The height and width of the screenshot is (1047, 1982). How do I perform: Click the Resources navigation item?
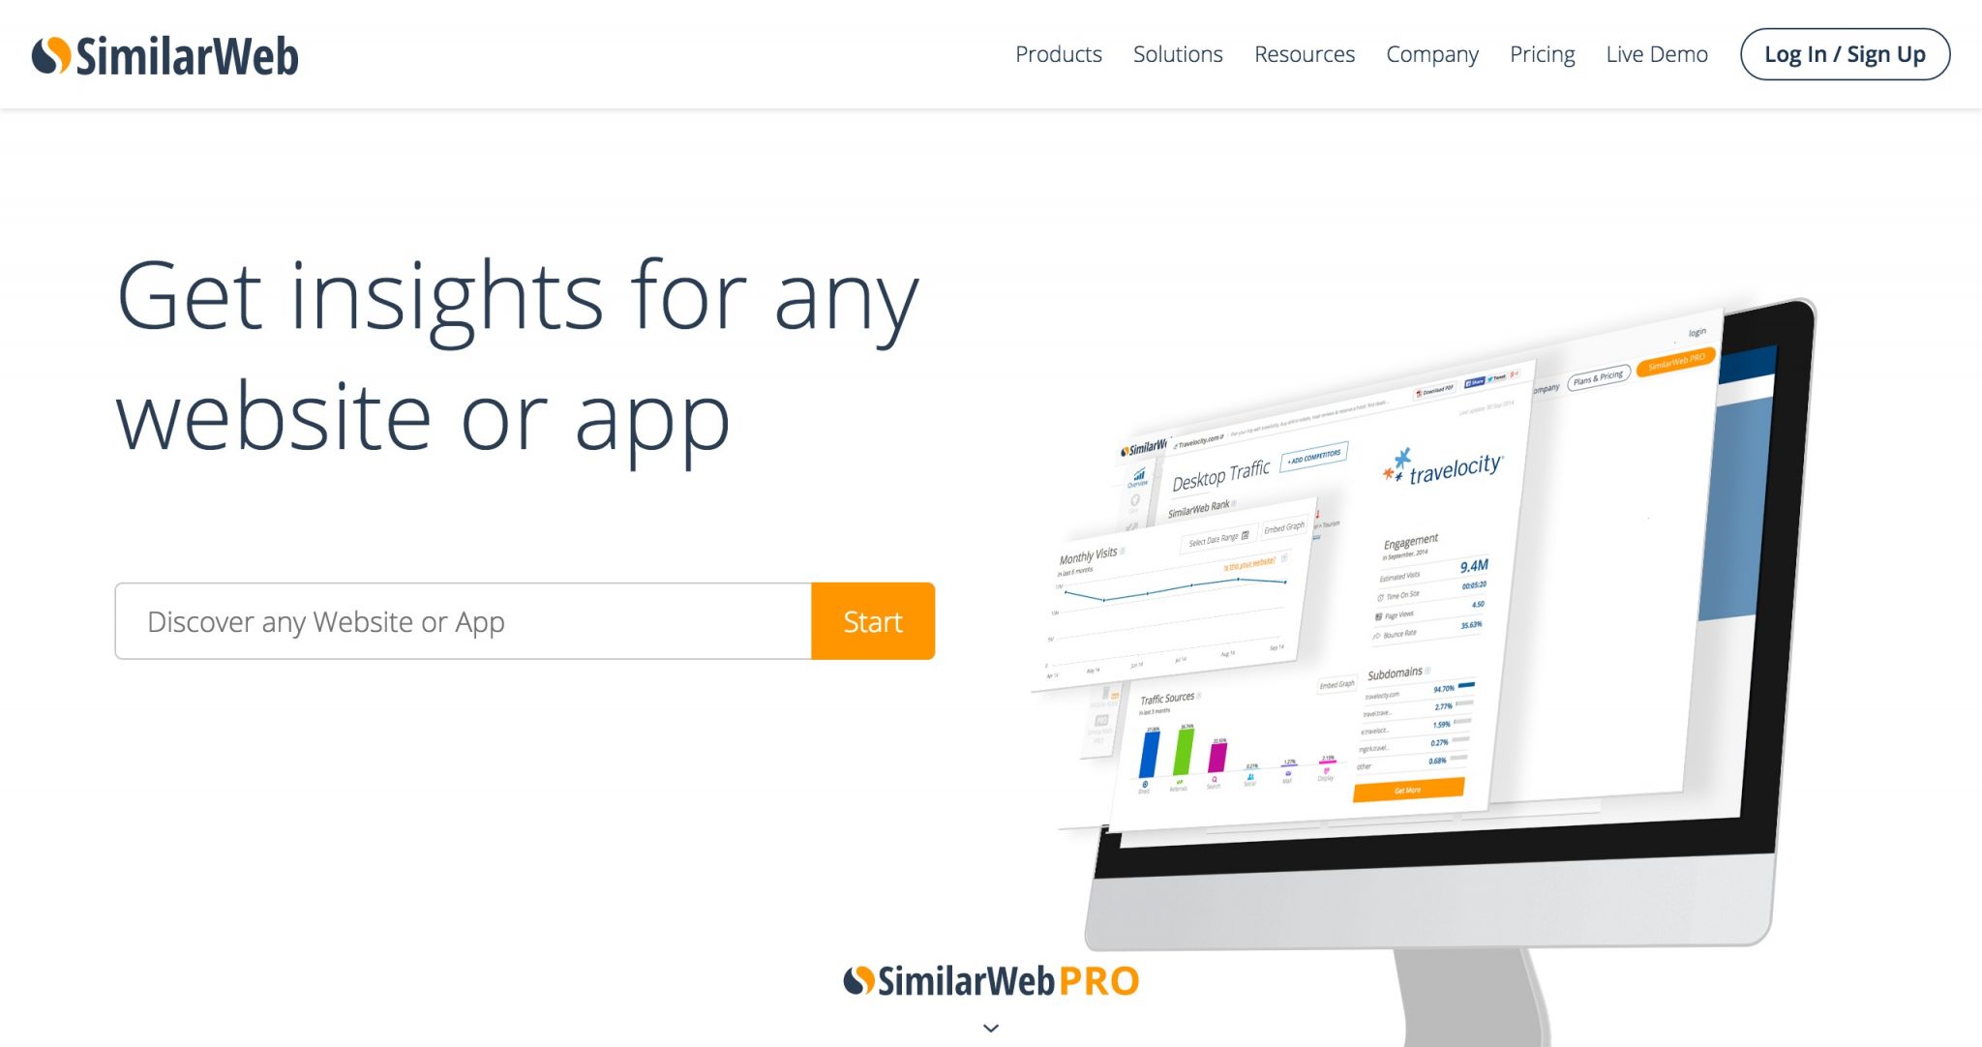(x=1303, y=52)
